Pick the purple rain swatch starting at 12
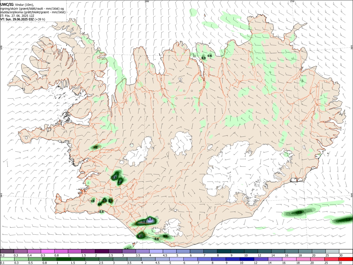 pos(261,259)
